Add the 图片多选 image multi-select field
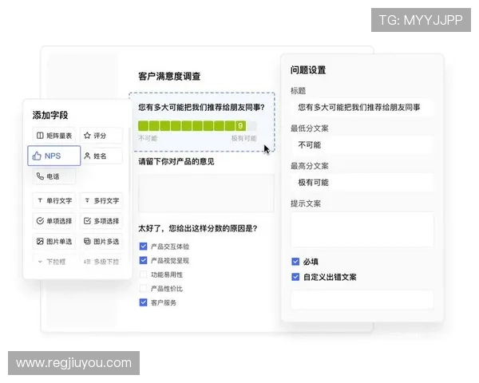Screen dimensions: 479x383 tap(101, 241)
